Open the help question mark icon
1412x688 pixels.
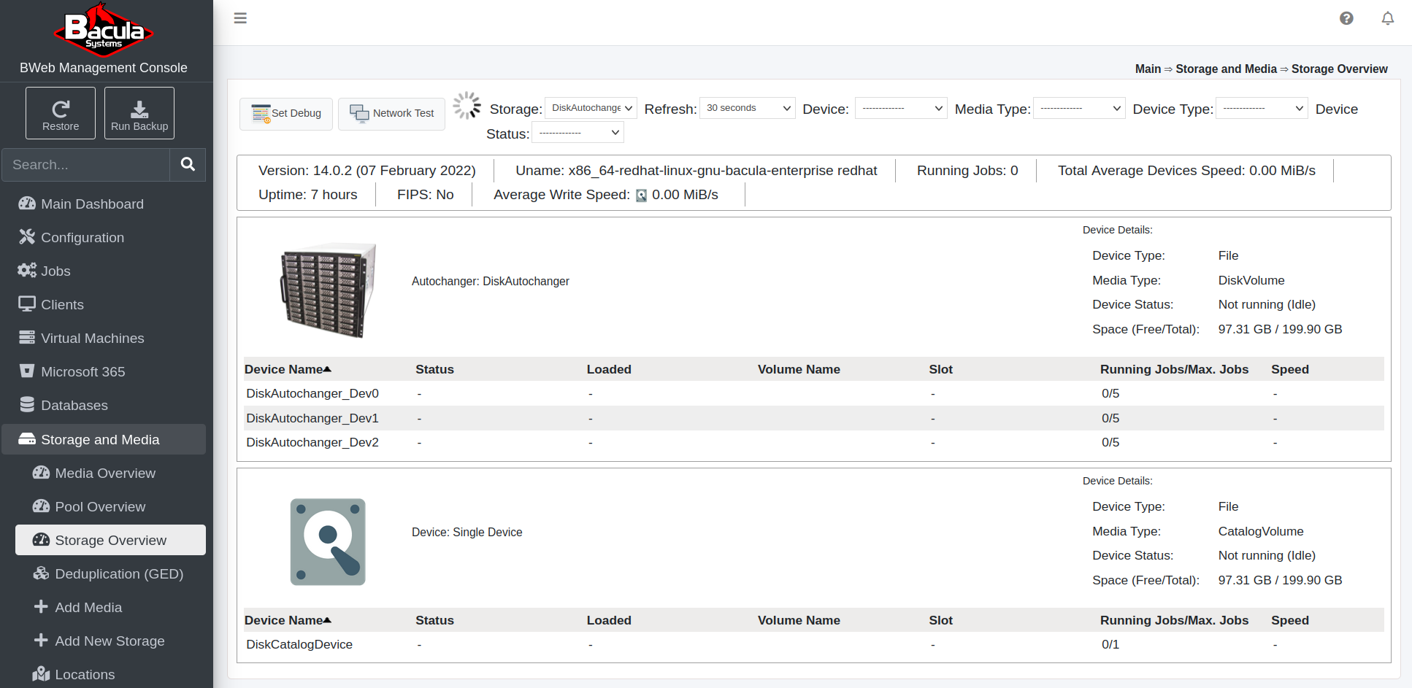click(x=1346, y=18)
